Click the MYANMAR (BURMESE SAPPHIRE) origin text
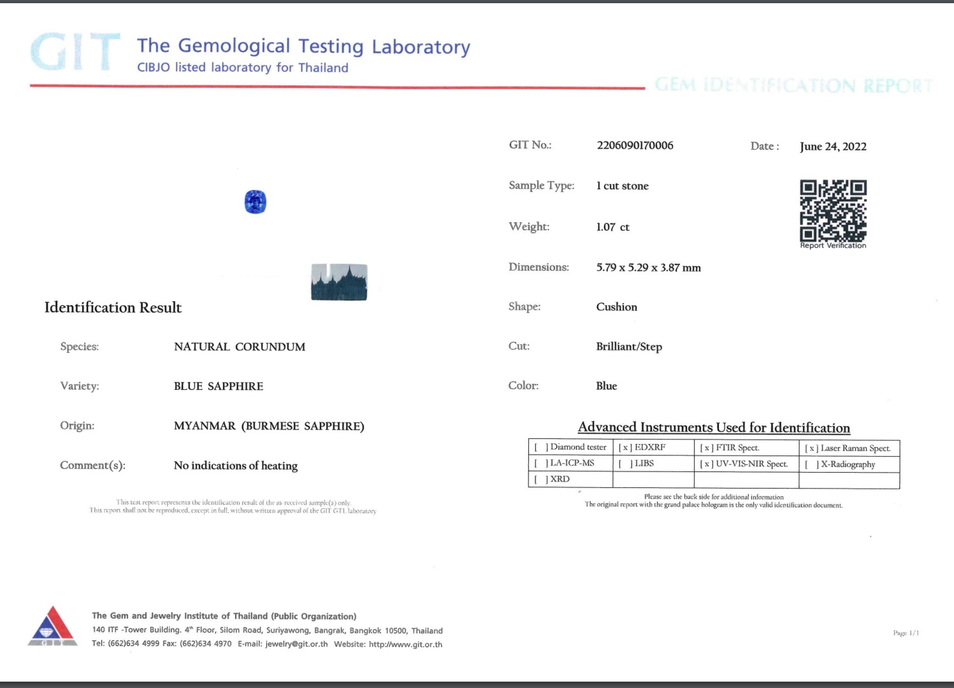Image resolution: width=954 pixels, height=688 pixels. click(269, 426)
